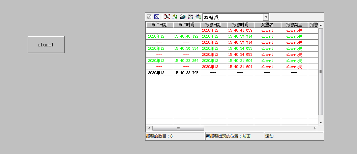Click the 新报警出现的位置：前面 status entry

click(235, 136)
